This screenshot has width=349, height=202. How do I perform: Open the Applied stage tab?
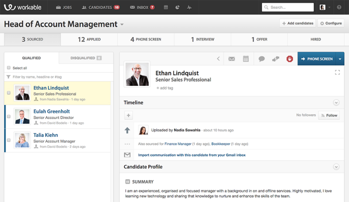tap(89, 39)
